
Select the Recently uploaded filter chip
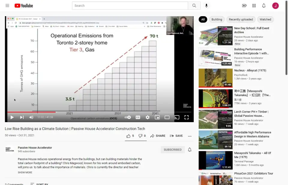(241, 19)
